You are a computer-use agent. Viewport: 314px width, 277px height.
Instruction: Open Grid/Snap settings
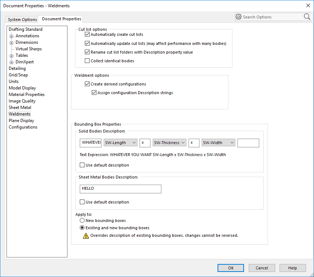[x=18, y=75]
